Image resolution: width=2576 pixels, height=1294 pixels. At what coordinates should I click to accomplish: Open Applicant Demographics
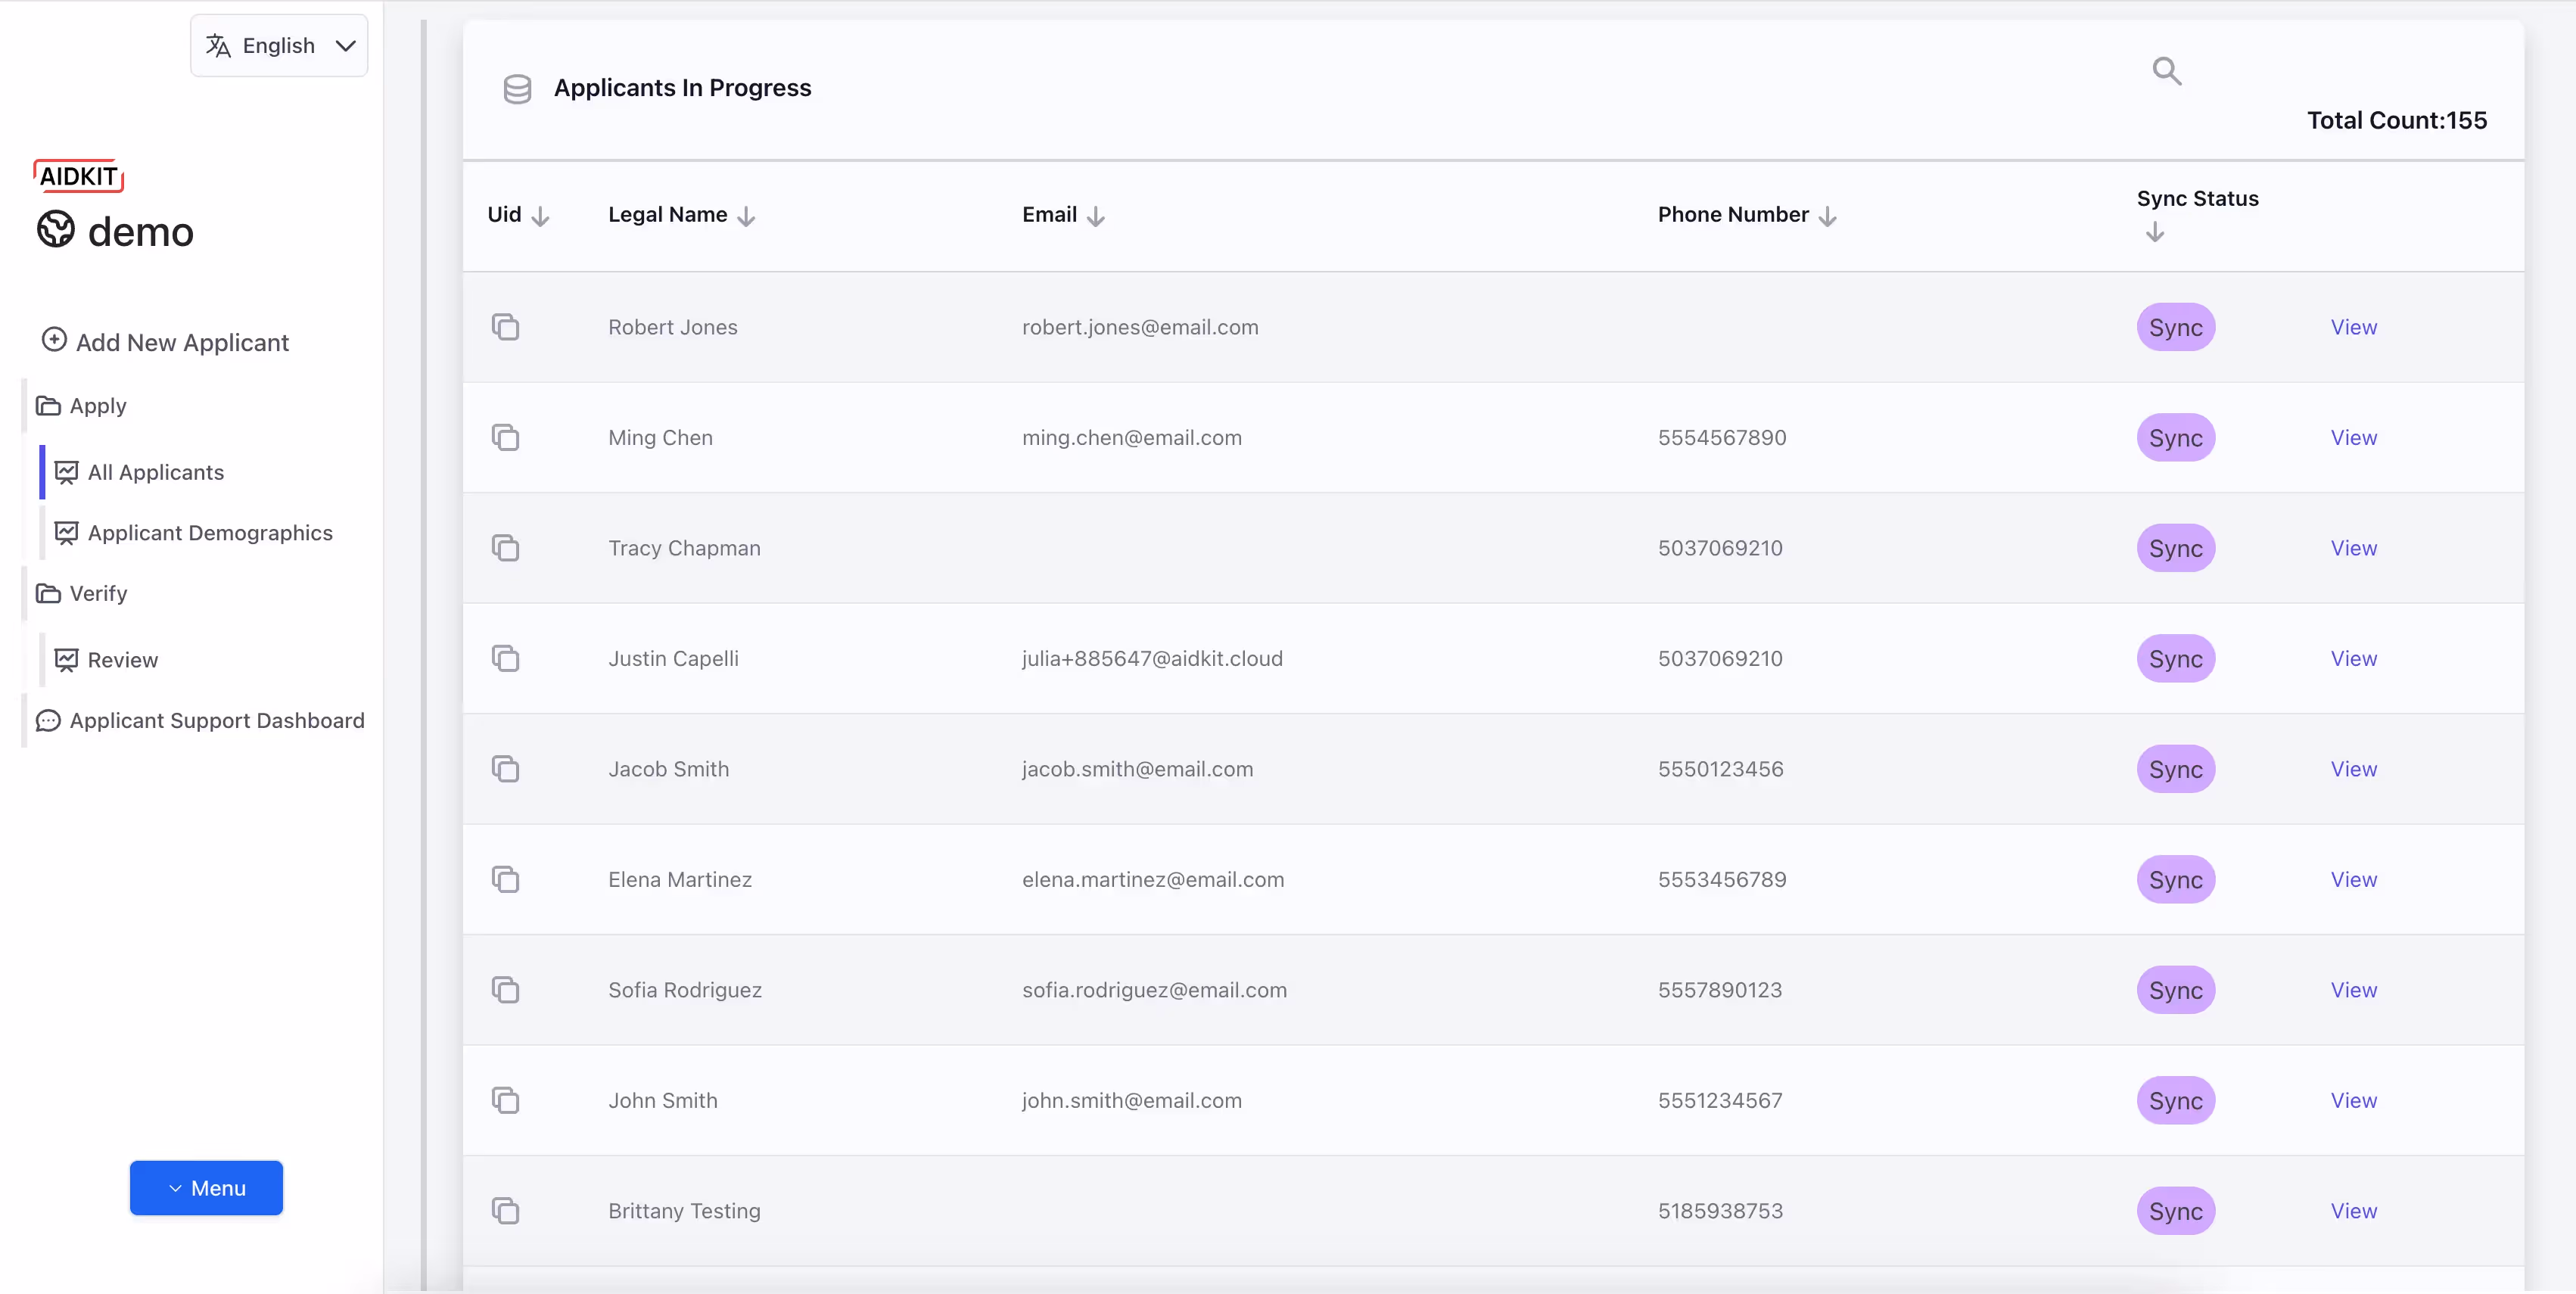tap(193, 533)
